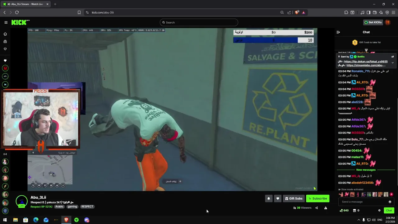This screenshot has width=398, height=224.
Task: Open Windows Start menu
Action: [5, 220]
